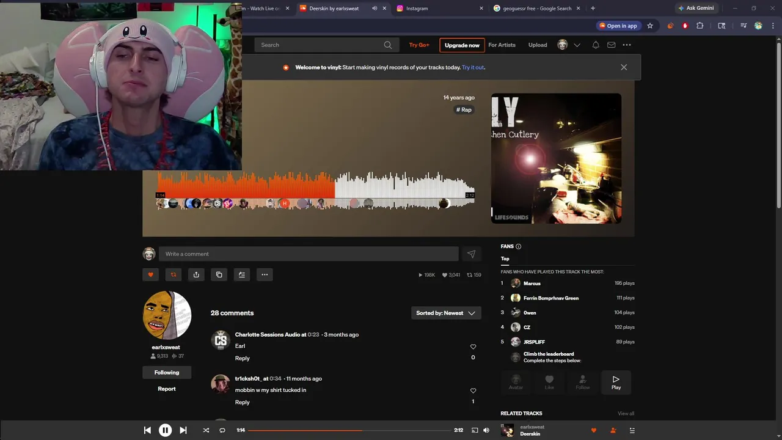Toggle repeat in player bar
Screen dimensions: 782x440
pyautogui.click(x=222, y=430)
